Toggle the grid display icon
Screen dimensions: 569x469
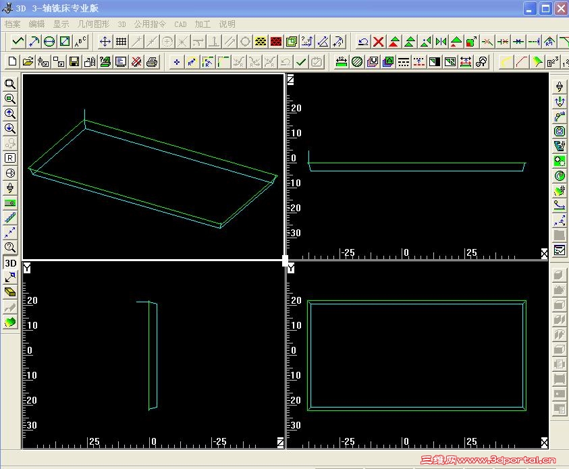point(121,42)
